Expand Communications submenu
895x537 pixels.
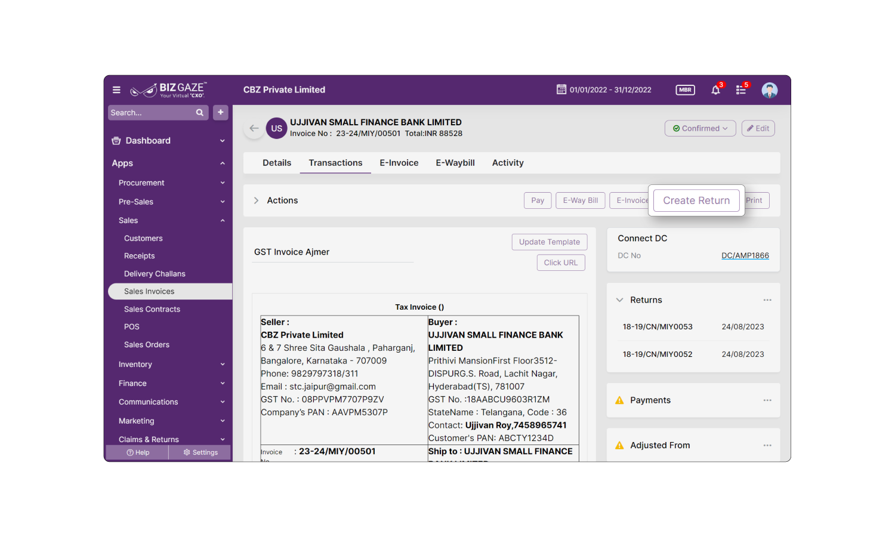[223, 402]
